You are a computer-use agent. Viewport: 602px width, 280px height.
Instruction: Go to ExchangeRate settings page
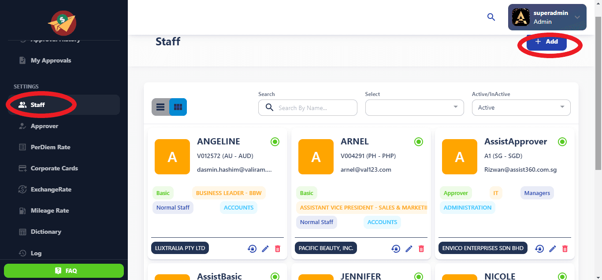(51, 189)
